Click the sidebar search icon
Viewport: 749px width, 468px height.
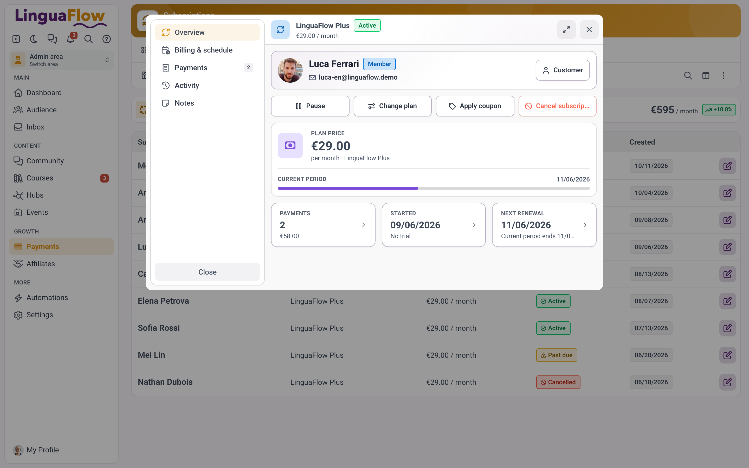click(x=88, y=39)
